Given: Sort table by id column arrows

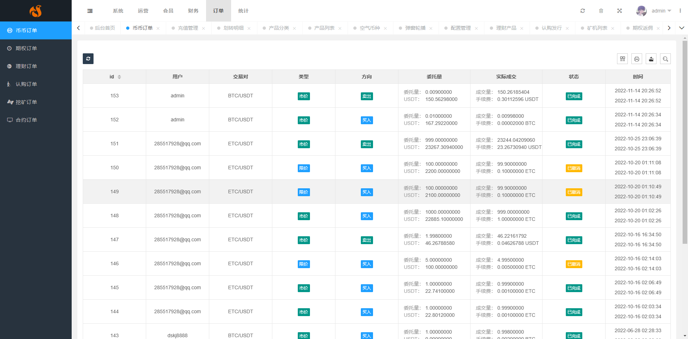Looking at the screenshot, I should (x=119, y=77).
